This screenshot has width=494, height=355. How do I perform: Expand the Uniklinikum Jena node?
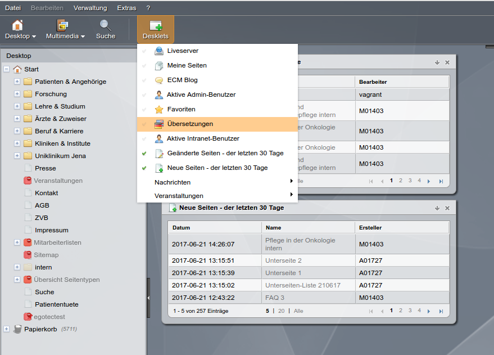point(17,156)
